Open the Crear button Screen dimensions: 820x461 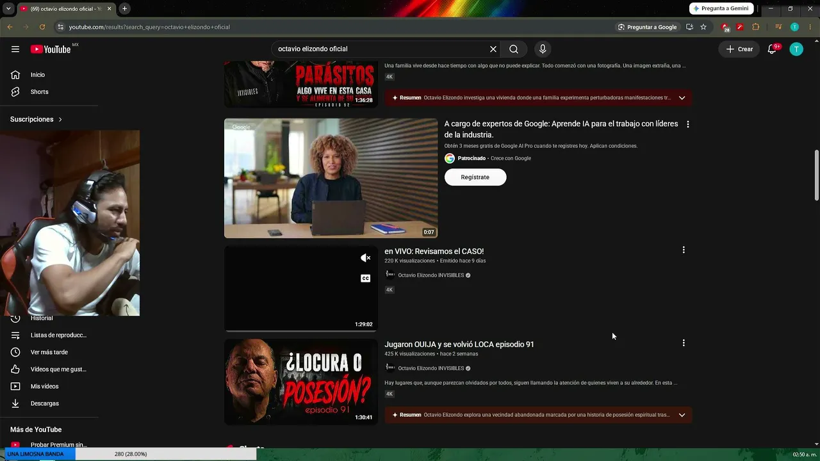[x=739, y=49]
